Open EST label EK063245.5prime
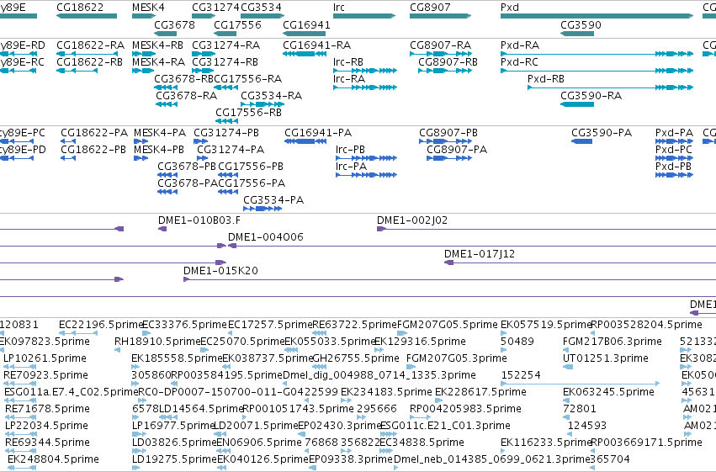This screenshot has height=472, width=716. pos(608,392)
